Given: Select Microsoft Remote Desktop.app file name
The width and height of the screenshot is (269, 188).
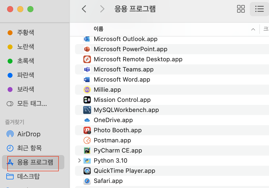Looking at the screenshot, I should 138,59.
